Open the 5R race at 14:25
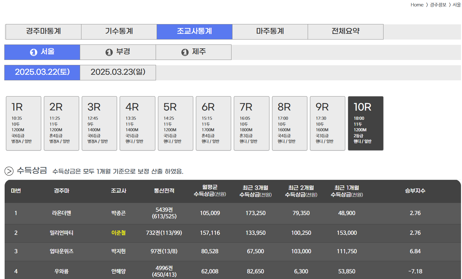 175,123
